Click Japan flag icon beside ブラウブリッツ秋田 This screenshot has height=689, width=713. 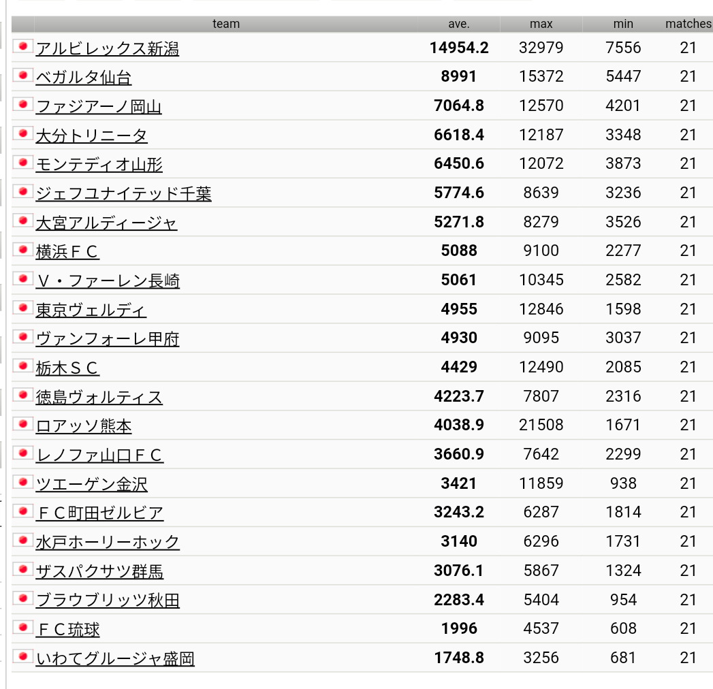click(x=22, y=598)
